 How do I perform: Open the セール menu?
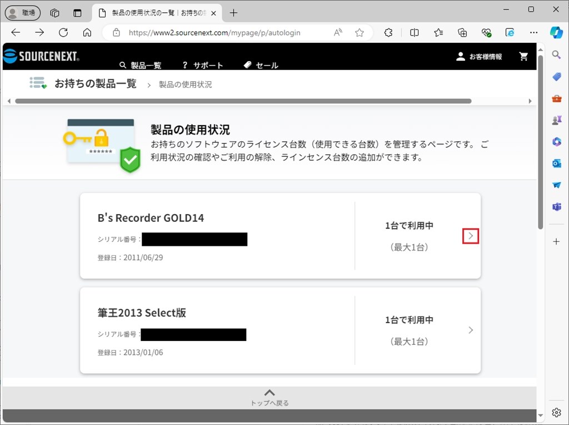[261, 66]
